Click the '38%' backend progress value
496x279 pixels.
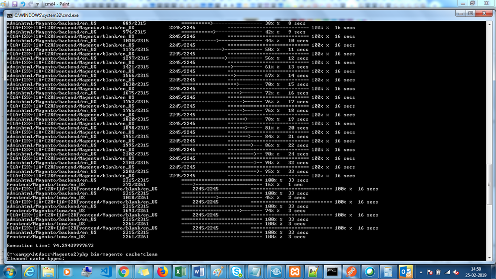tap(269, 23)
